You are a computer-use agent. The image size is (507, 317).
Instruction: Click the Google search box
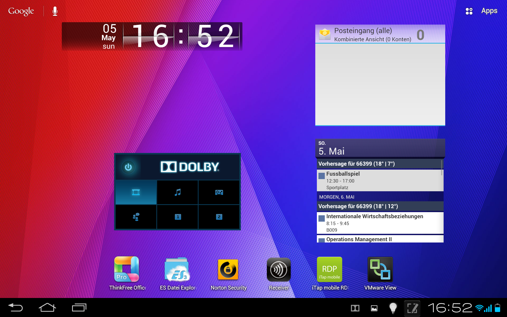[21, 11]
